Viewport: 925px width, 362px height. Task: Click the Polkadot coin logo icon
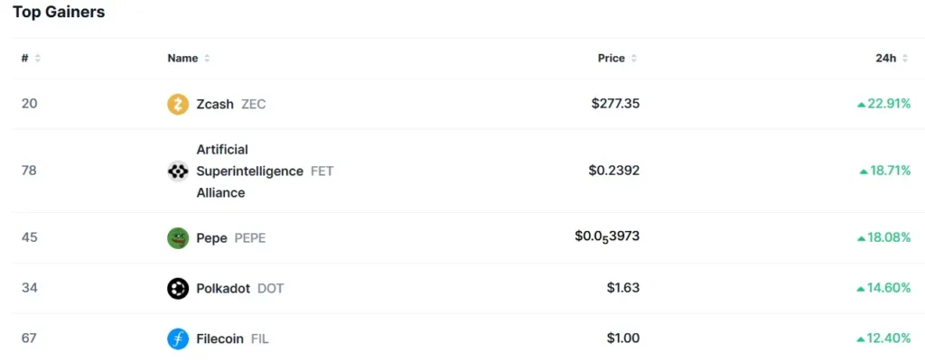178,289
